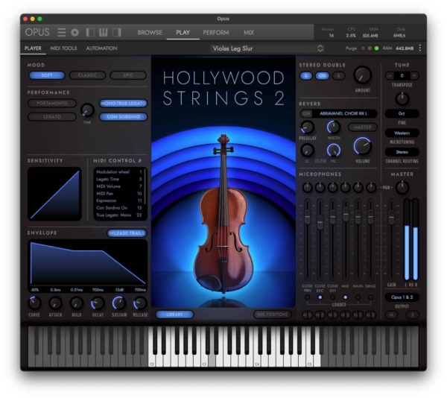
Task: Click the green Purge indicator dot
Action: pyautogui.click(x=376, y=48)
